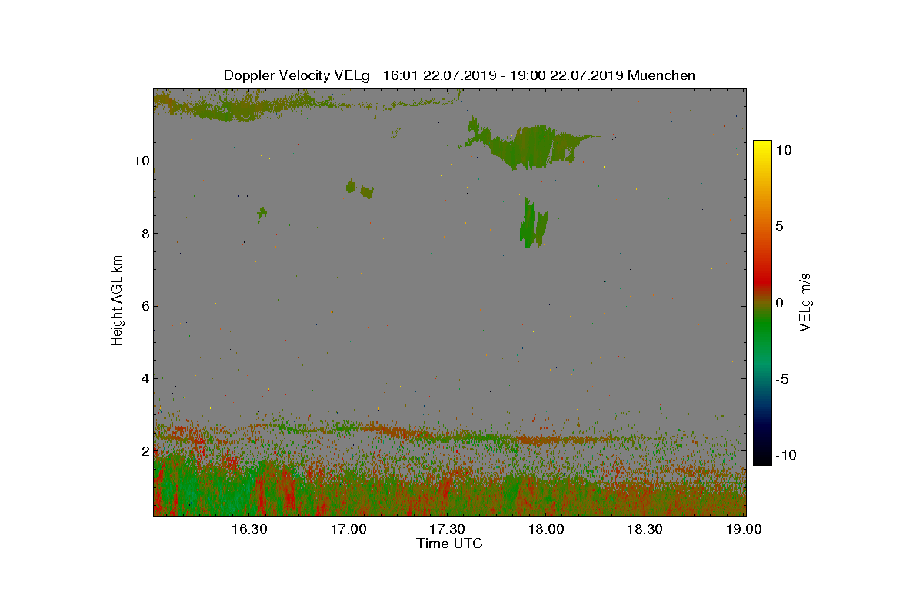The image size is (923, 615).
Task: Click the 18:30 time tick label
Action: pos(645,530)
